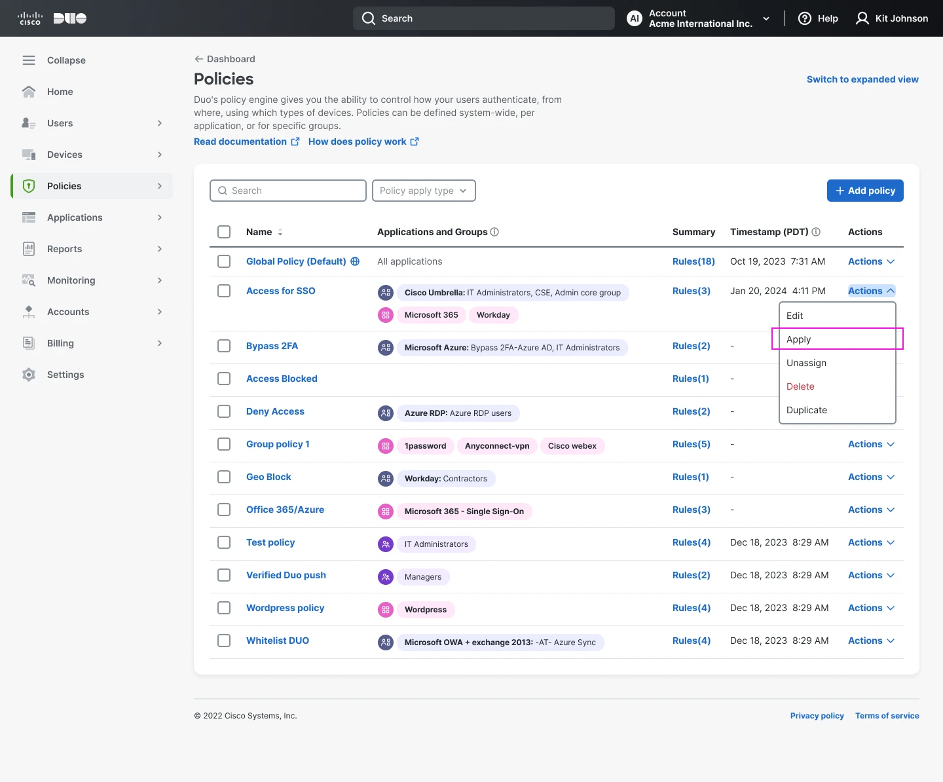Open the Help question mark icon
This screenshot has width=943, height=782.
805,18
